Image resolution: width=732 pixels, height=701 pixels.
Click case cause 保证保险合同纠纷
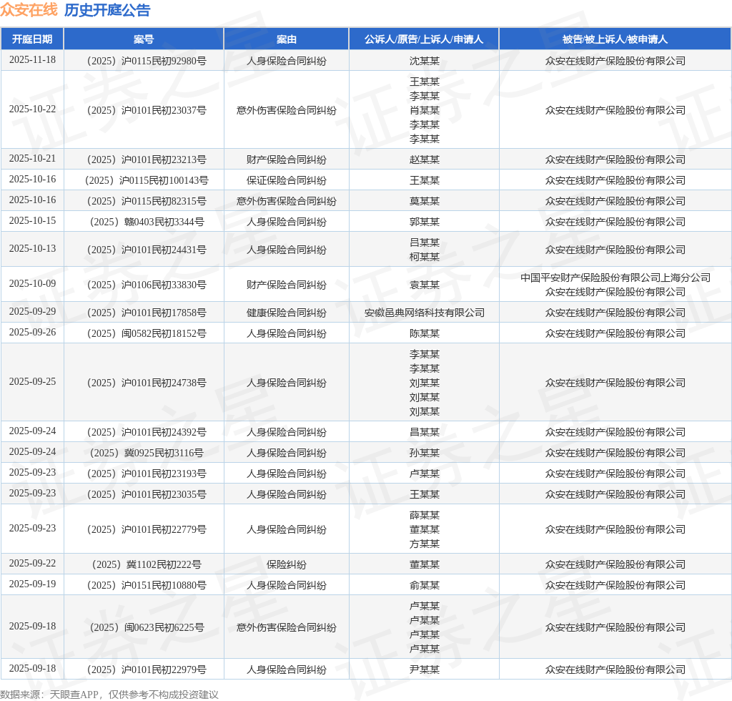tap(286, 180)
